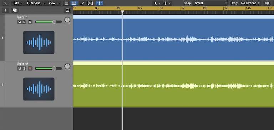The width and height of the screenshot is (274, 130).
Task: Open the Functions menu
Action: 35,3
